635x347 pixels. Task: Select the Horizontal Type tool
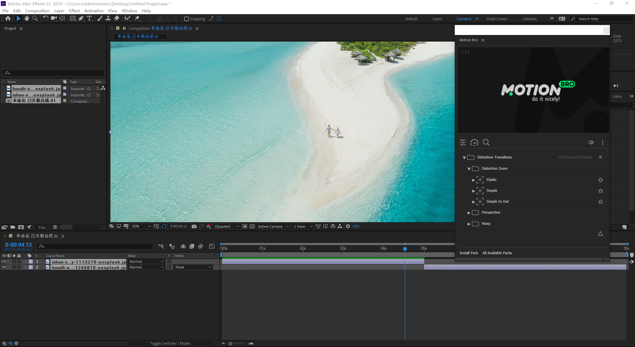click(x=89, y=18)
